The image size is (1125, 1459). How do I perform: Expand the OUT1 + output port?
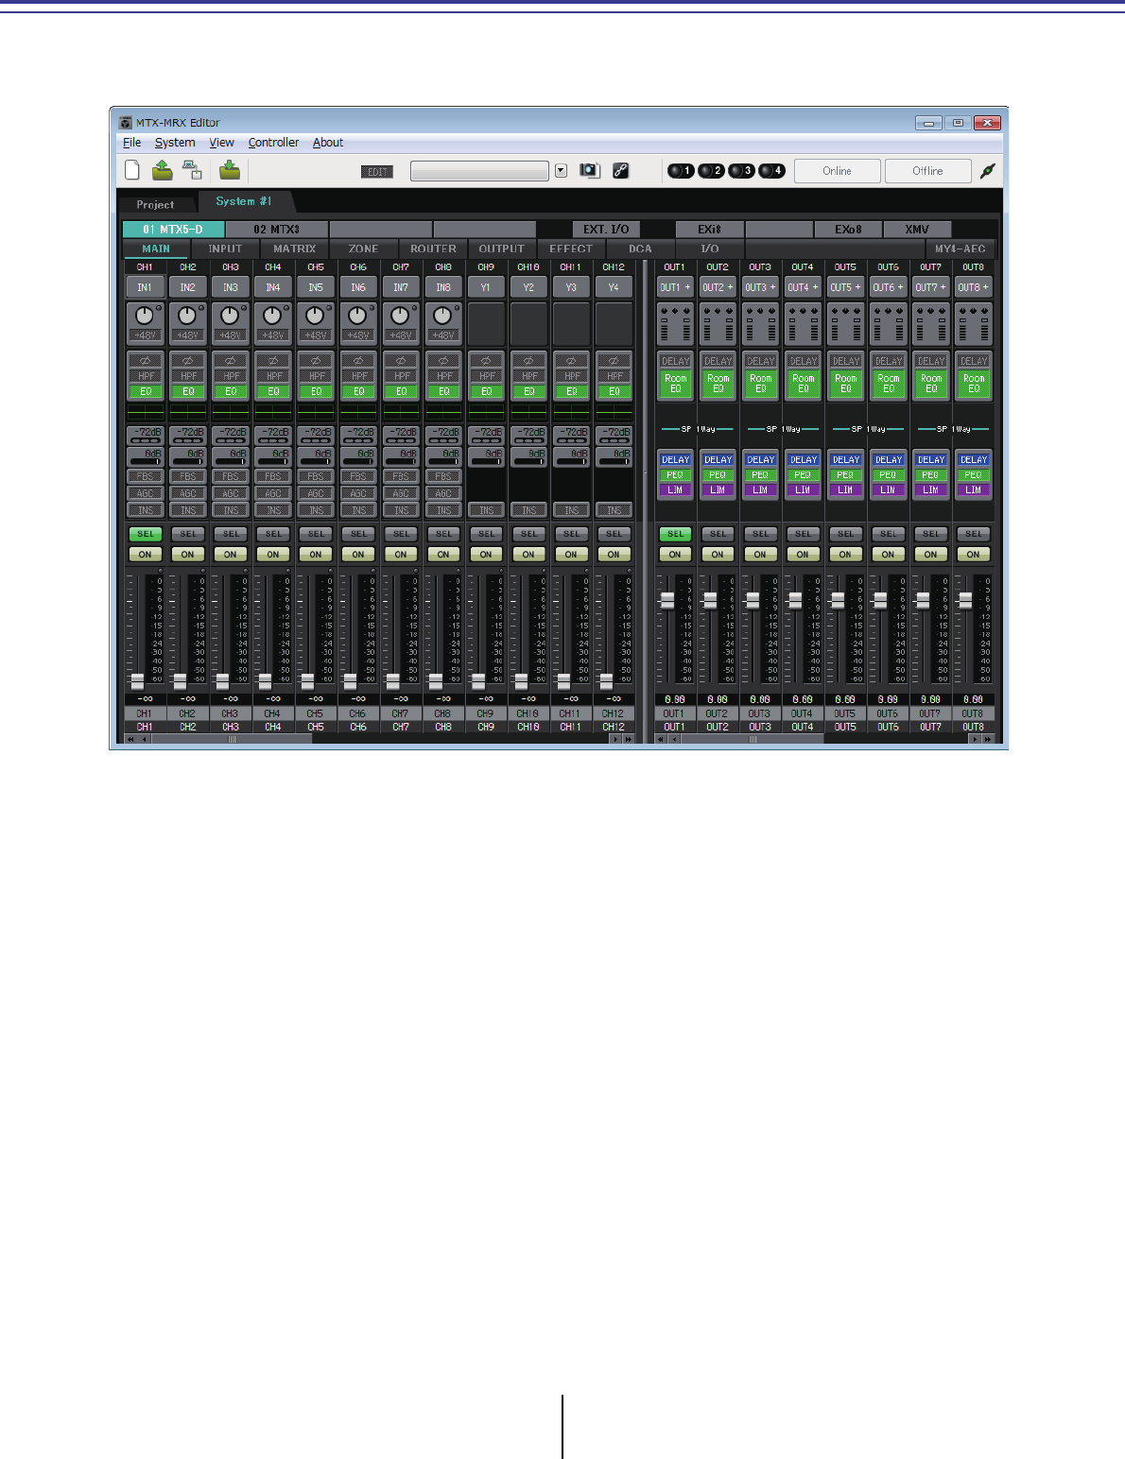[x=675, y=287]
